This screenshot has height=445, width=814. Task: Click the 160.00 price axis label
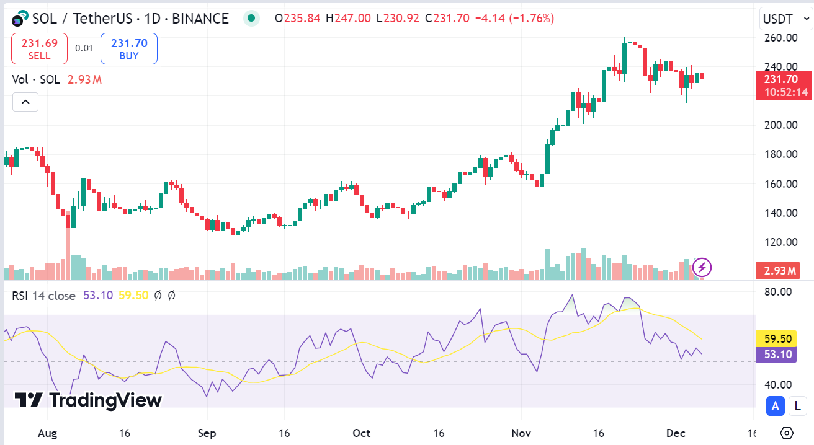click(x=781, y=184)
